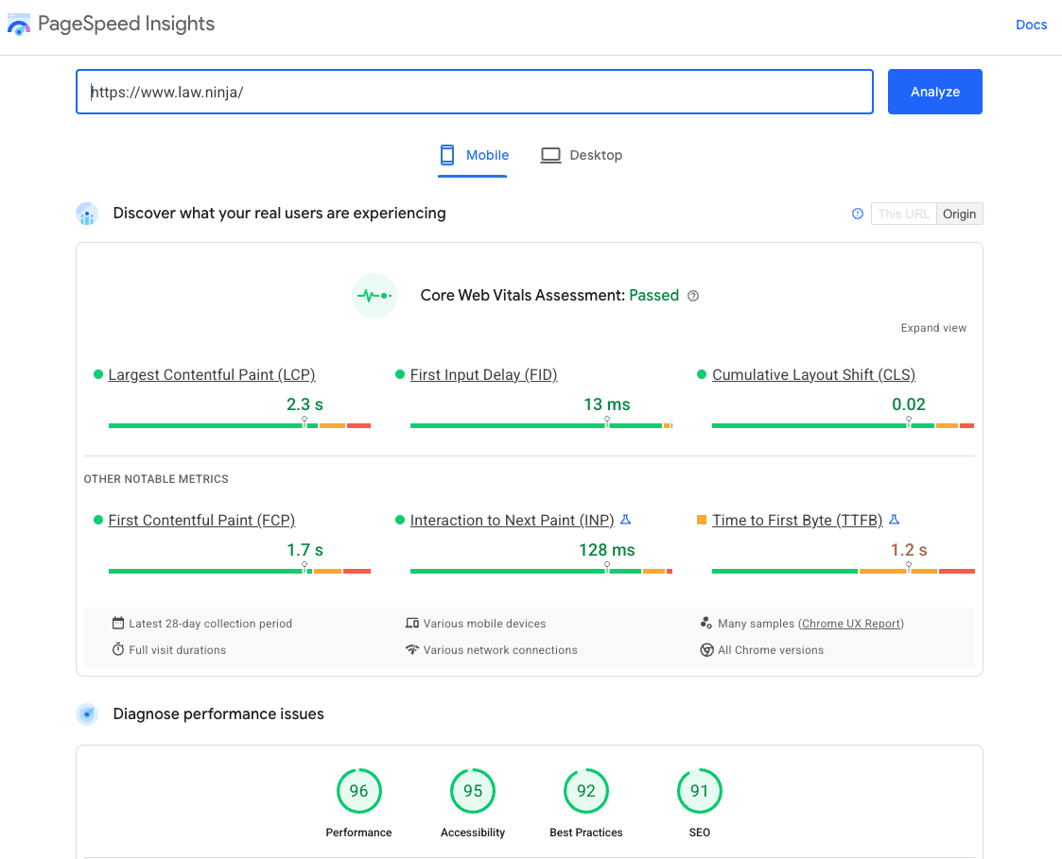The width and height of the screenshot is (1062, 859).
Task: Click the Core Web Vitals pulse icon
Action: pyautogui.click(x=374, y=296)
